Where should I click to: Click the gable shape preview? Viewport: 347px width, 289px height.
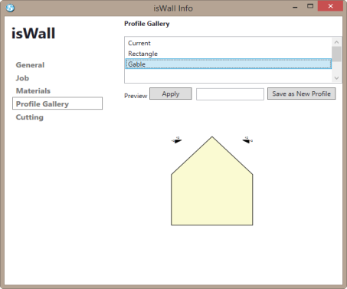point(212,181)
